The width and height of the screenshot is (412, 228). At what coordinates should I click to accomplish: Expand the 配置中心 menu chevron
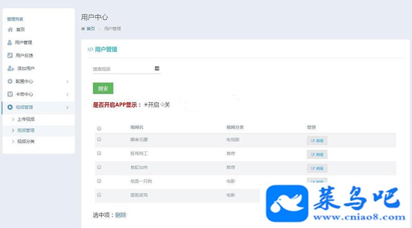click(x=67, y=82)
